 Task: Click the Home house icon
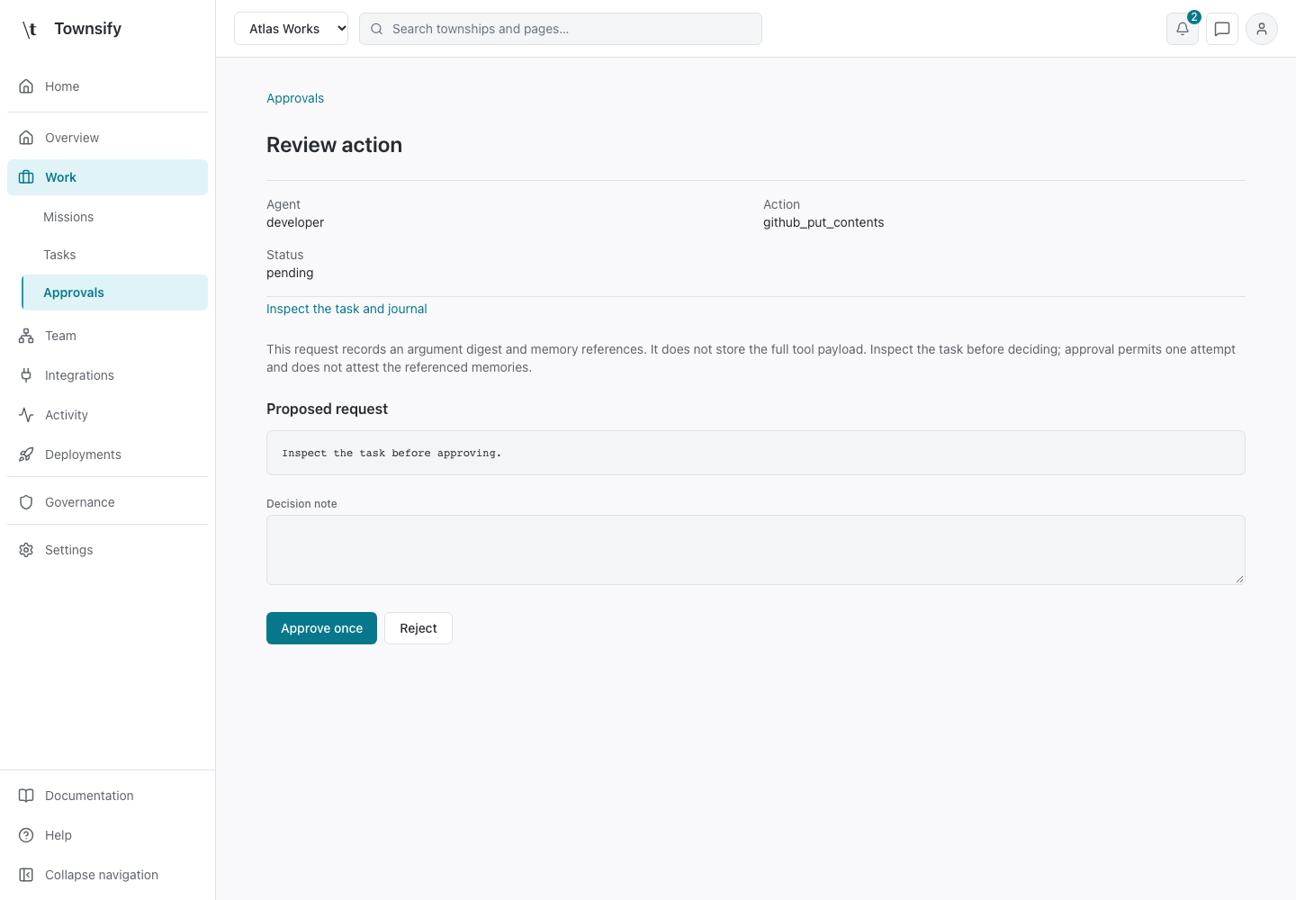point(26,86)
